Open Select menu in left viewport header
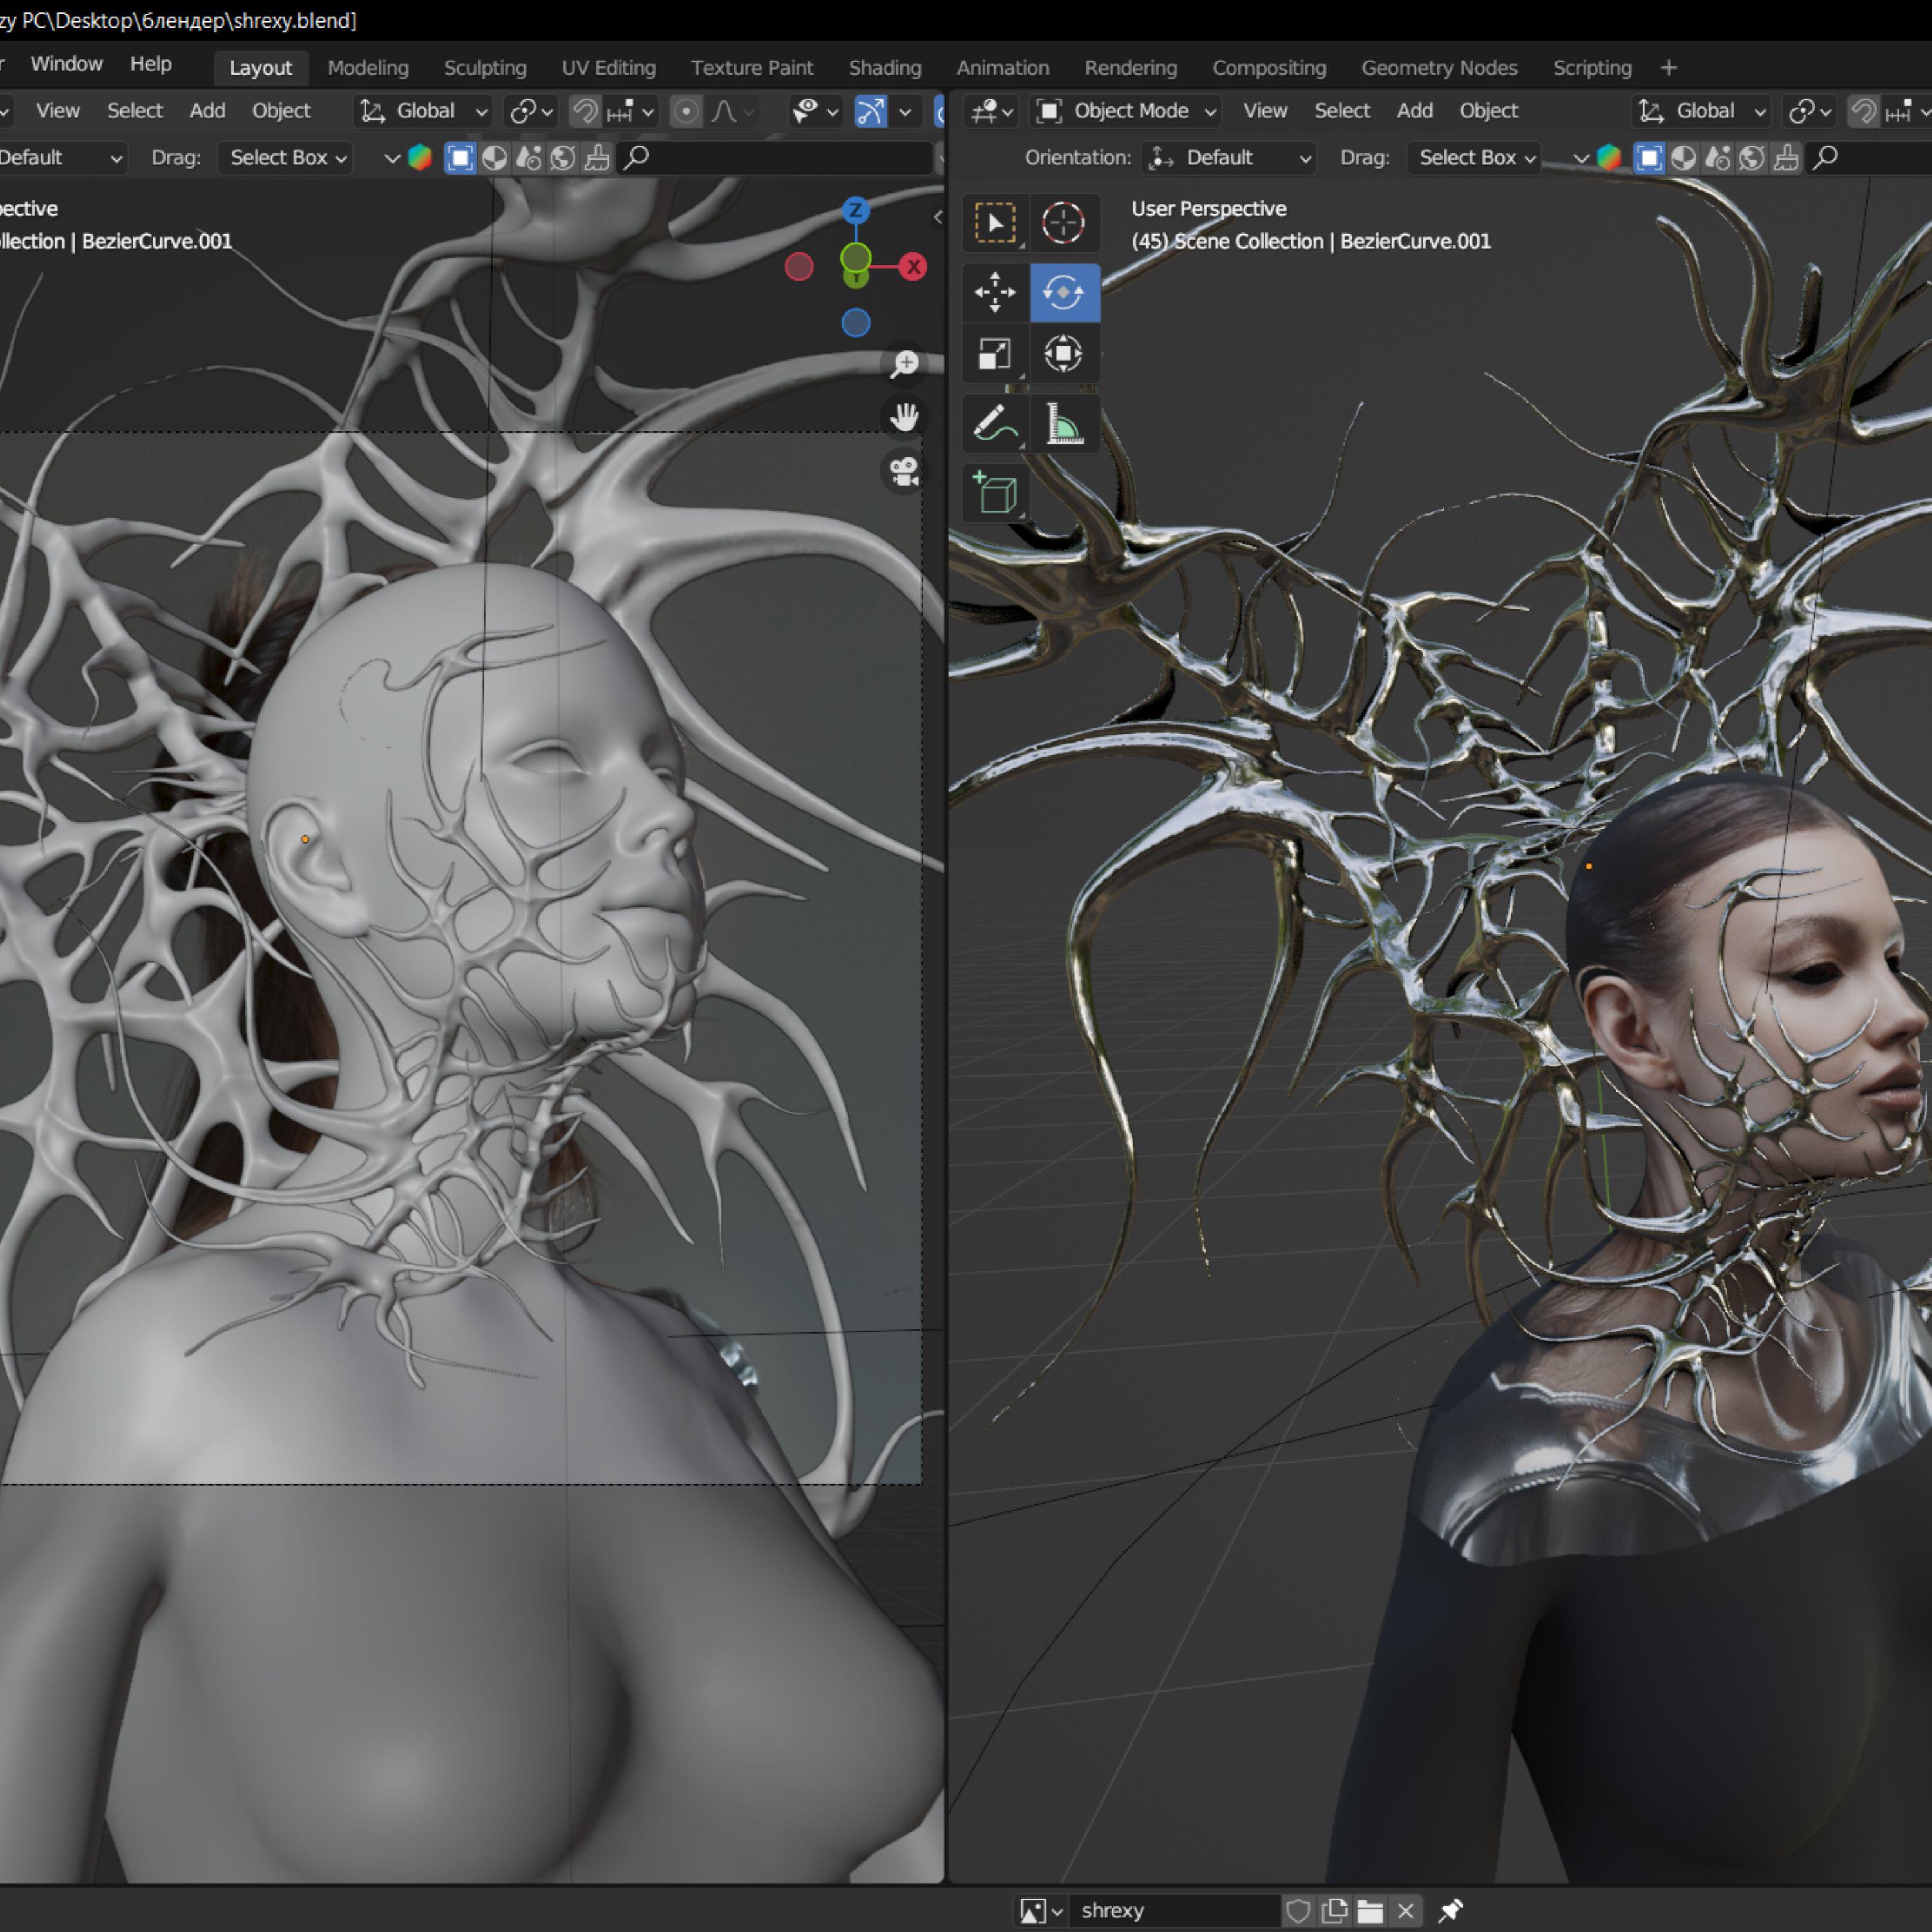This screenshot has height=1932, width=1932. (x=135, y=111)
